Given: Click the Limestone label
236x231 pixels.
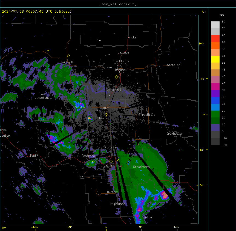Looking at the screenshot, I should click(42, 98).
